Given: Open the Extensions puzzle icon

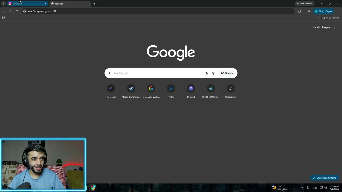Looking at the screenshot, I should [x=299, y=11].
